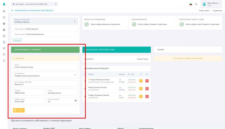Image resolution: width=225 pixels, height=129 pixels.
Task: Switch language via Bulgarian flag icon
Action: [191, 4]
